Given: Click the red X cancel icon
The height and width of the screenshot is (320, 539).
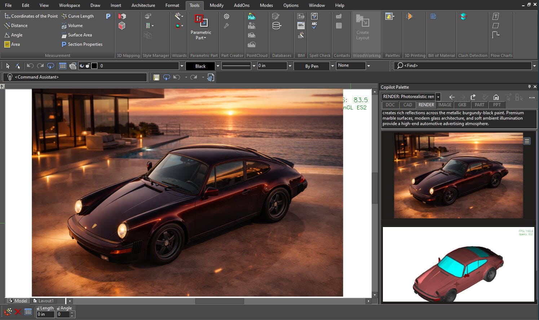Looking at the screenshot, I should pos(18,312).
